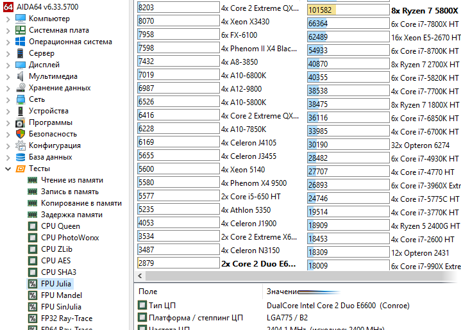
Task: Click the Мультимедиа speaker icon
Action: pyautogui.click(x=21, y=76)
